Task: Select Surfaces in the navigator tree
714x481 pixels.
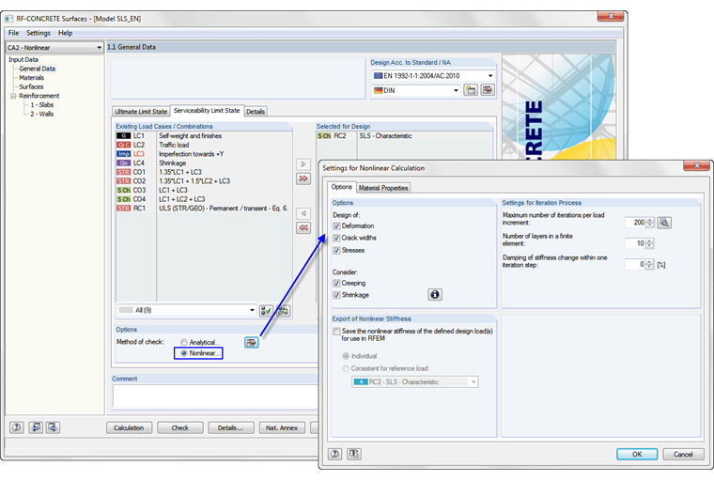Action: point(31,87)
